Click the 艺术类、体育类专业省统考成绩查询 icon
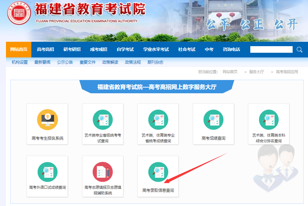The width and height of the screenshot is (308, 206). (x=158, y=124)
